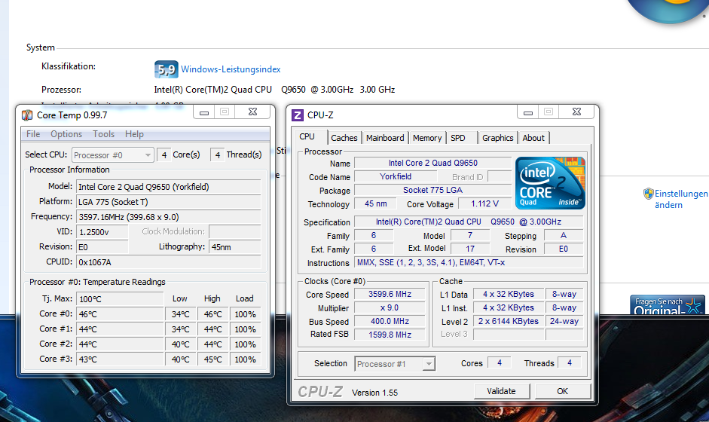Image resolution: width=709 pixels, height=422 pixels.
Task: Click the Technology 45 nm value
Action: pos(376,203)
